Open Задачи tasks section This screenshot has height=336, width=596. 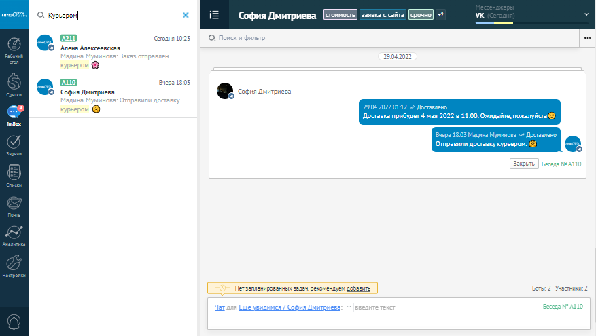pos(14,145)
